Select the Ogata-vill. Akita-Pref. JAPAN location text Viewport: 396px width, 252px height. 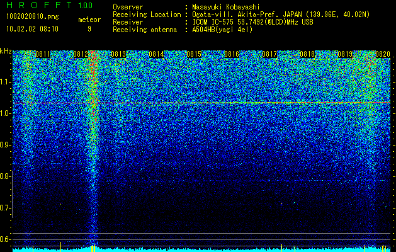pos(281,14)
